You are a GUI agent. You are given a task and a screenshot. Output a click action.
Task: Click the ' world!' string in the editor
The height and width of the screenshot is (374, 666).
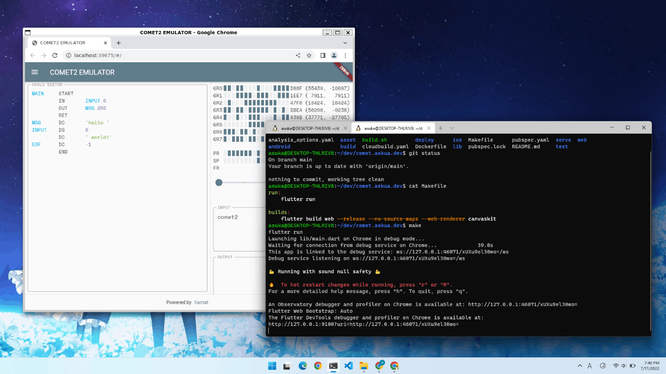click(98, 137)
